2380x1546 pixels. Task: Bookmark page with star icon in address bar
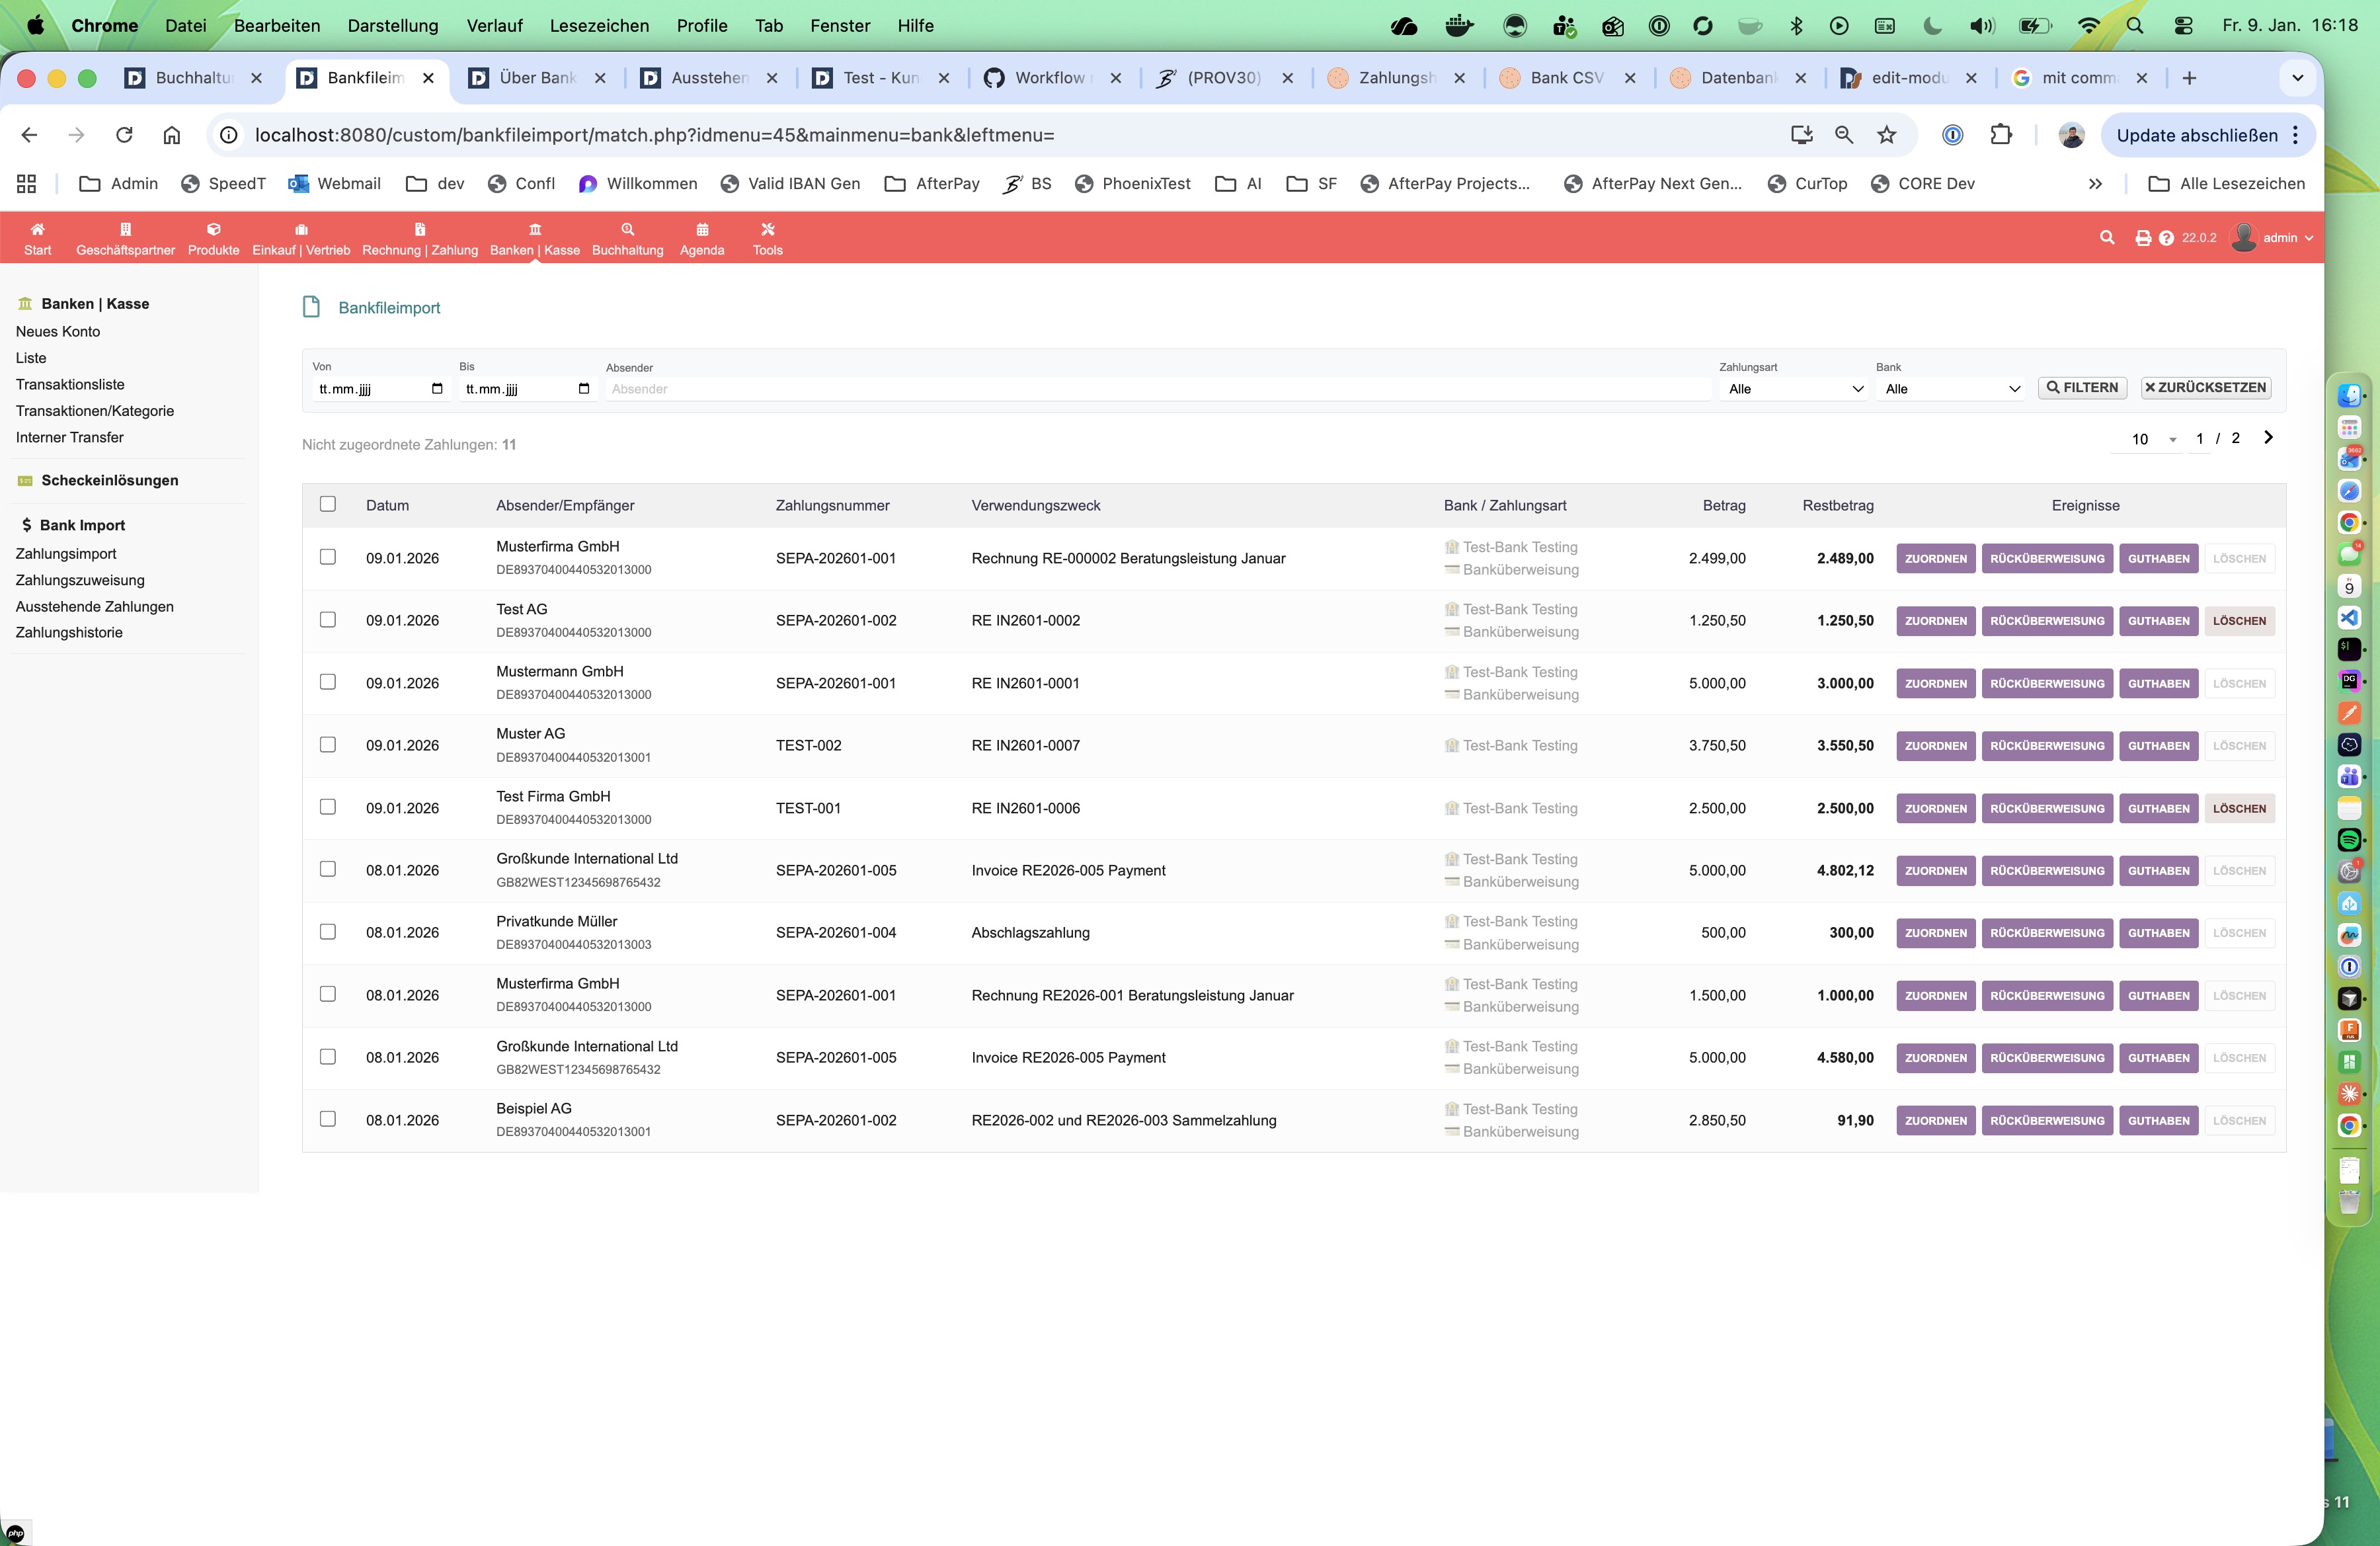(x=1886, y=135)
